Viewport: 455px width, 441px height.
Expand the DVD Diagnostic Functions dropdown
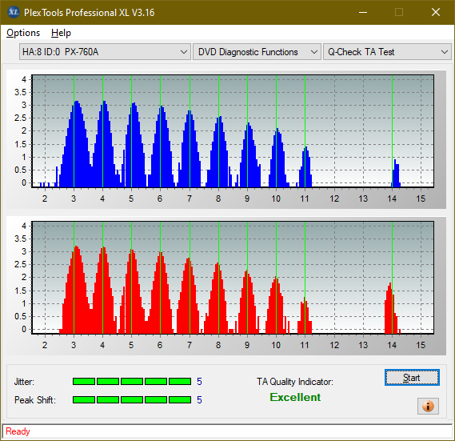(x=257, y=52)
